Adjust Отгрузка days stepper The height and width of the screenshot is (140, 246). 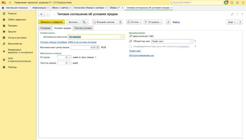(69, 57)
